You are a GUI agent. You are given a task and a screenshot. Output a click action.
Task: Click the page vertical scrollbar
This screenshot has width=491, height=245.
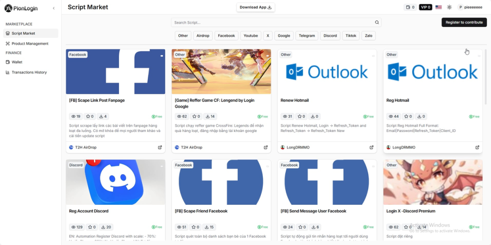485,96
